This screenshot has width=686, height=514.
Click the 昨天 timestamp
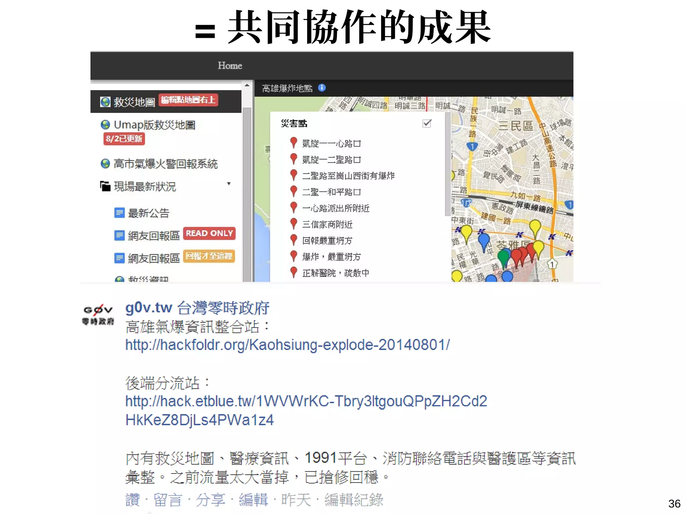click(296, 500)
